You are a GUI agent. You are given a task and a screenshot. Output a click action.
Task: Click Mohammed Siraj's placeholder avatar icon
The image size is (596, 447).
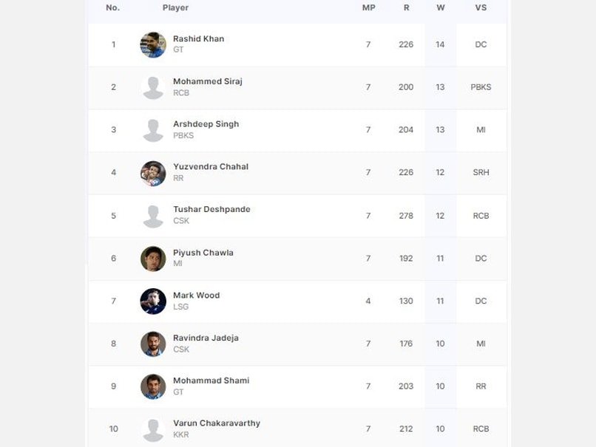click(153, 87)
